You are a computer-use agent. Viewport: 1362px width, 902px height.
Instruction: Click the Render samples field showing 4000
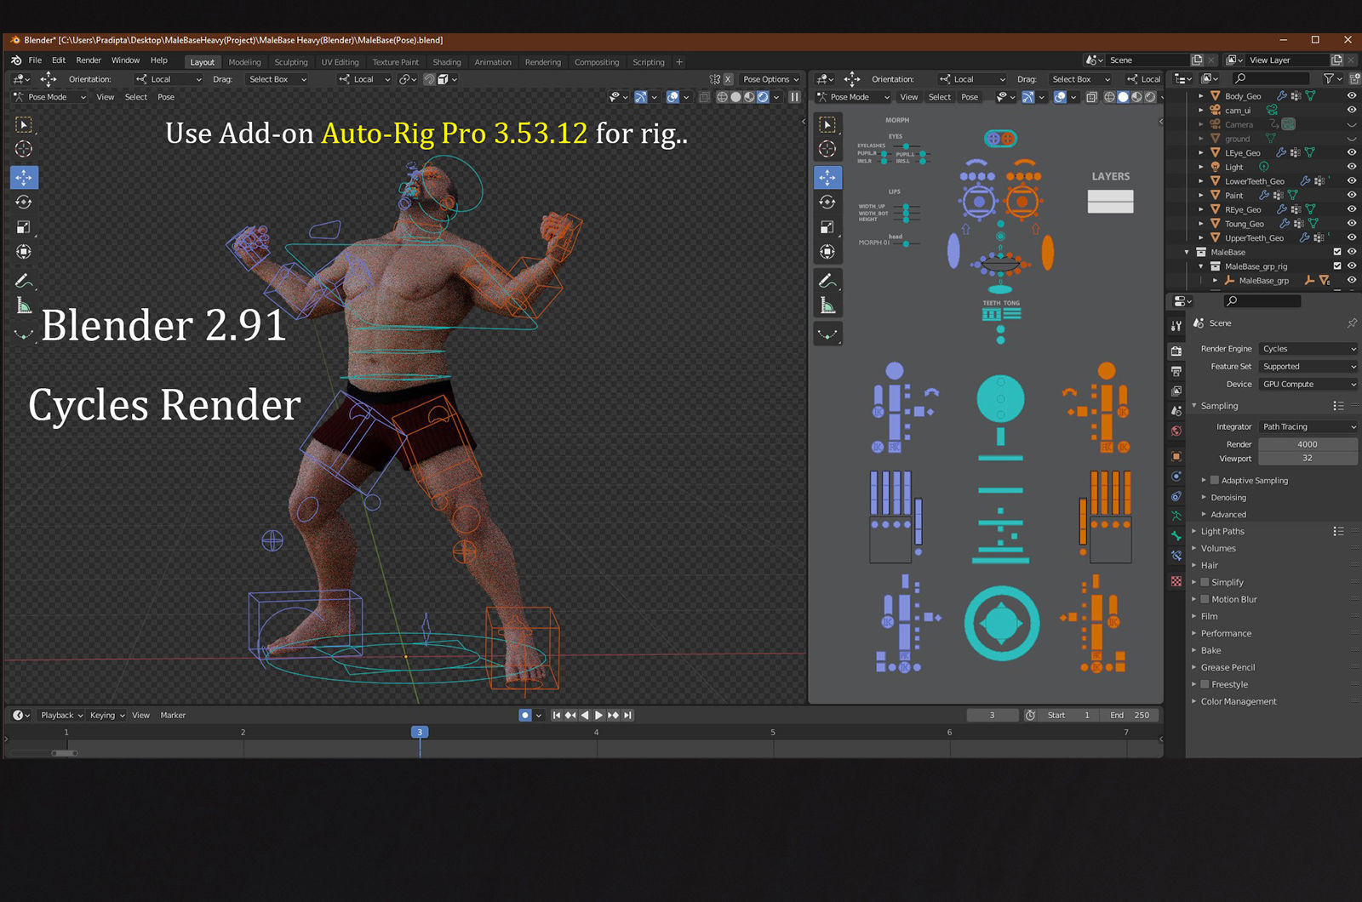pos(1308,444)
